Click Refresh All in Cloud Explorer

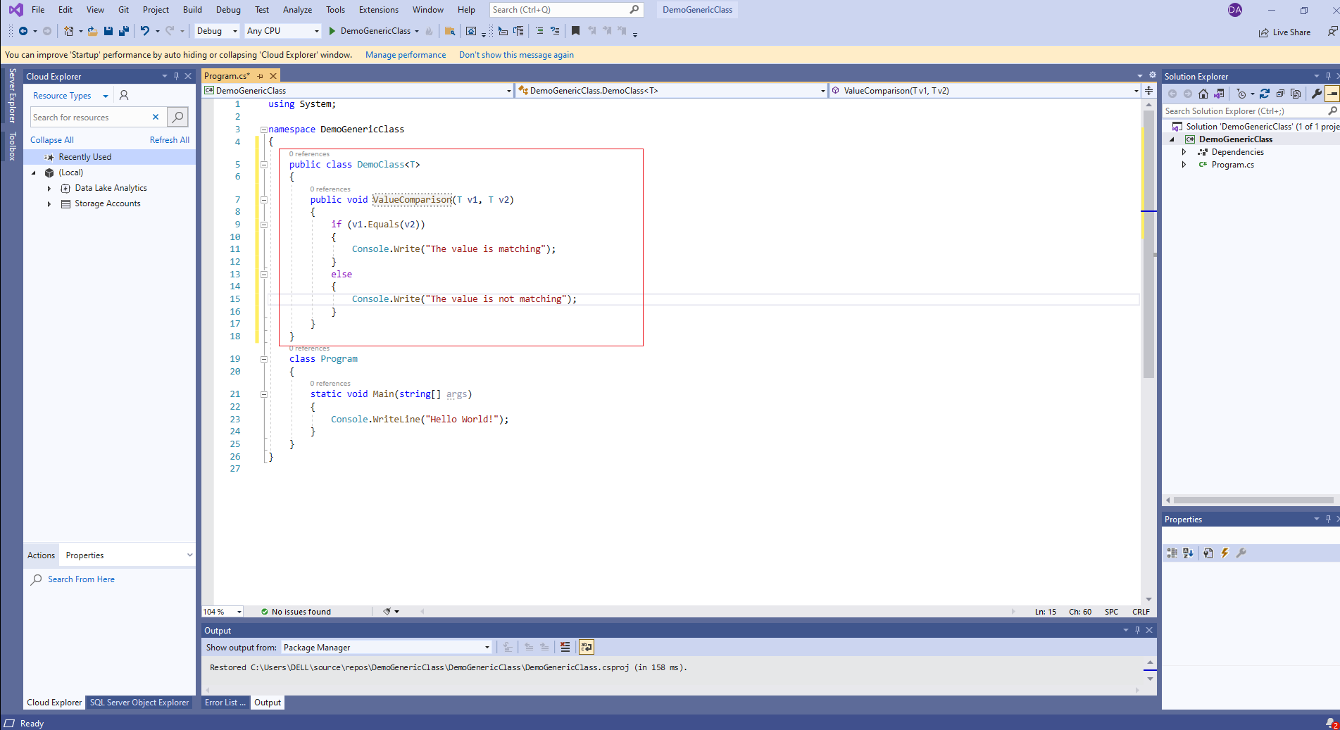pyautogui.click(x=169, y=139)
